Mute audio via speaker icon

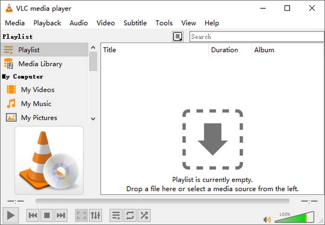click(x=267, y=219)
